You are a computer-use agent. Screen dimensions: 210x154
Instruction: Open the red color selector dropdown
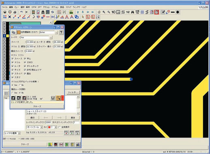[x=52, y=127]
